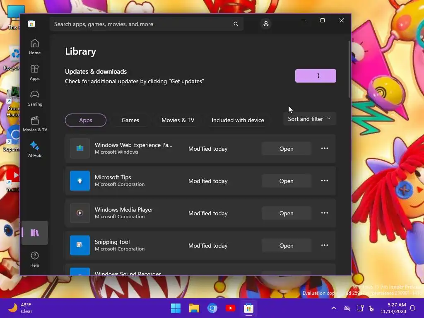
Task: Click the Windows Media Player app icon
Action: tap(80, 213)
